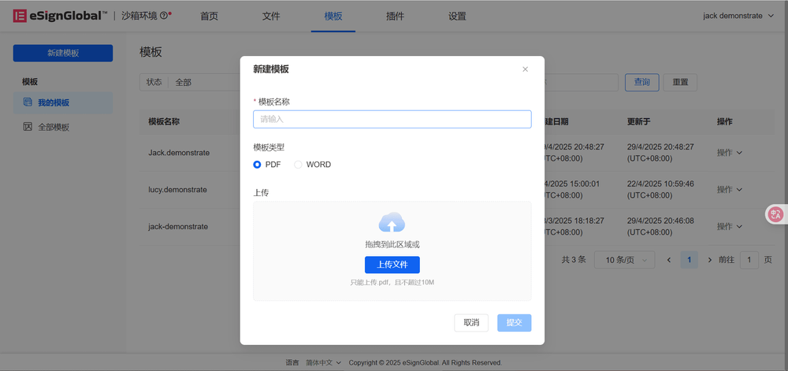The height and width of the screenshot is (371, 788).
Task: Go to previous page arrow
Action: (669, 260)
